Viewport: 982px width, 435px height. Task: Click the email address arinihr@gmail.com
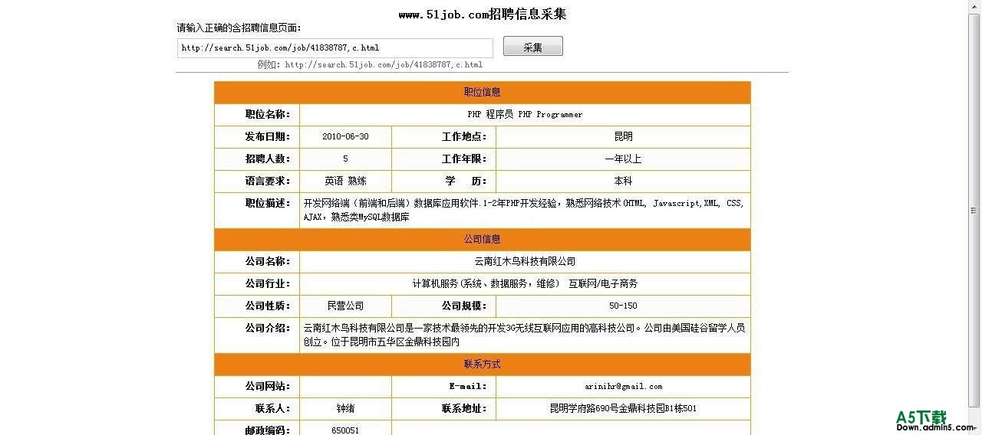(623, 387)
